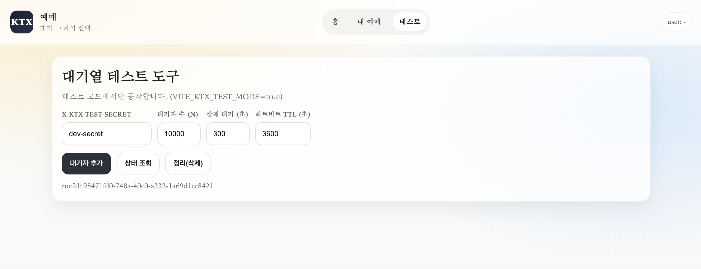Click the KTX logo icon
This screenshot has width=701, height=269.
[22, 22]
